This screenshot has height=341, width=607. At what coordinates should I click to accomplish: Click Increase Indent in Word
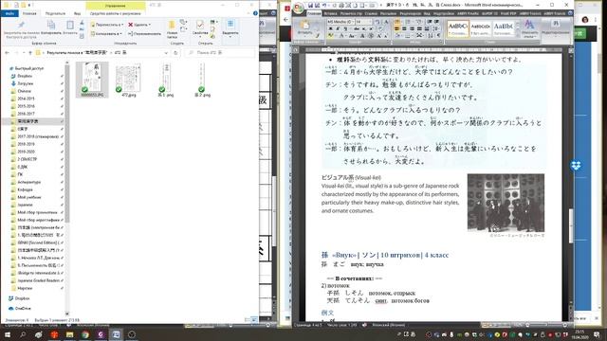(x=436, y=22)
